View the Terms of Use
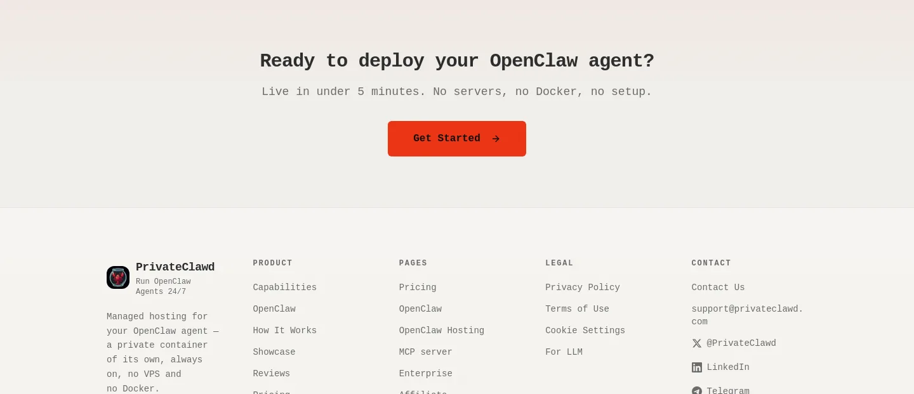 click(x=577, y=309)
